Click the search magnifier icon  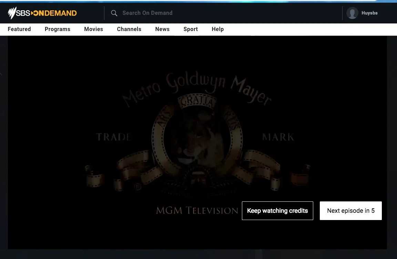click(x=114, y=13)
